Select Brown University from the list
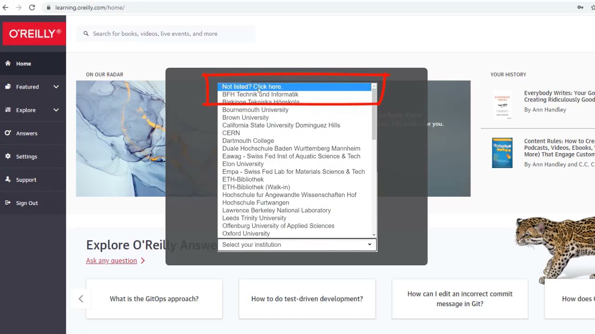595x334 pixels. coord(294,117)
